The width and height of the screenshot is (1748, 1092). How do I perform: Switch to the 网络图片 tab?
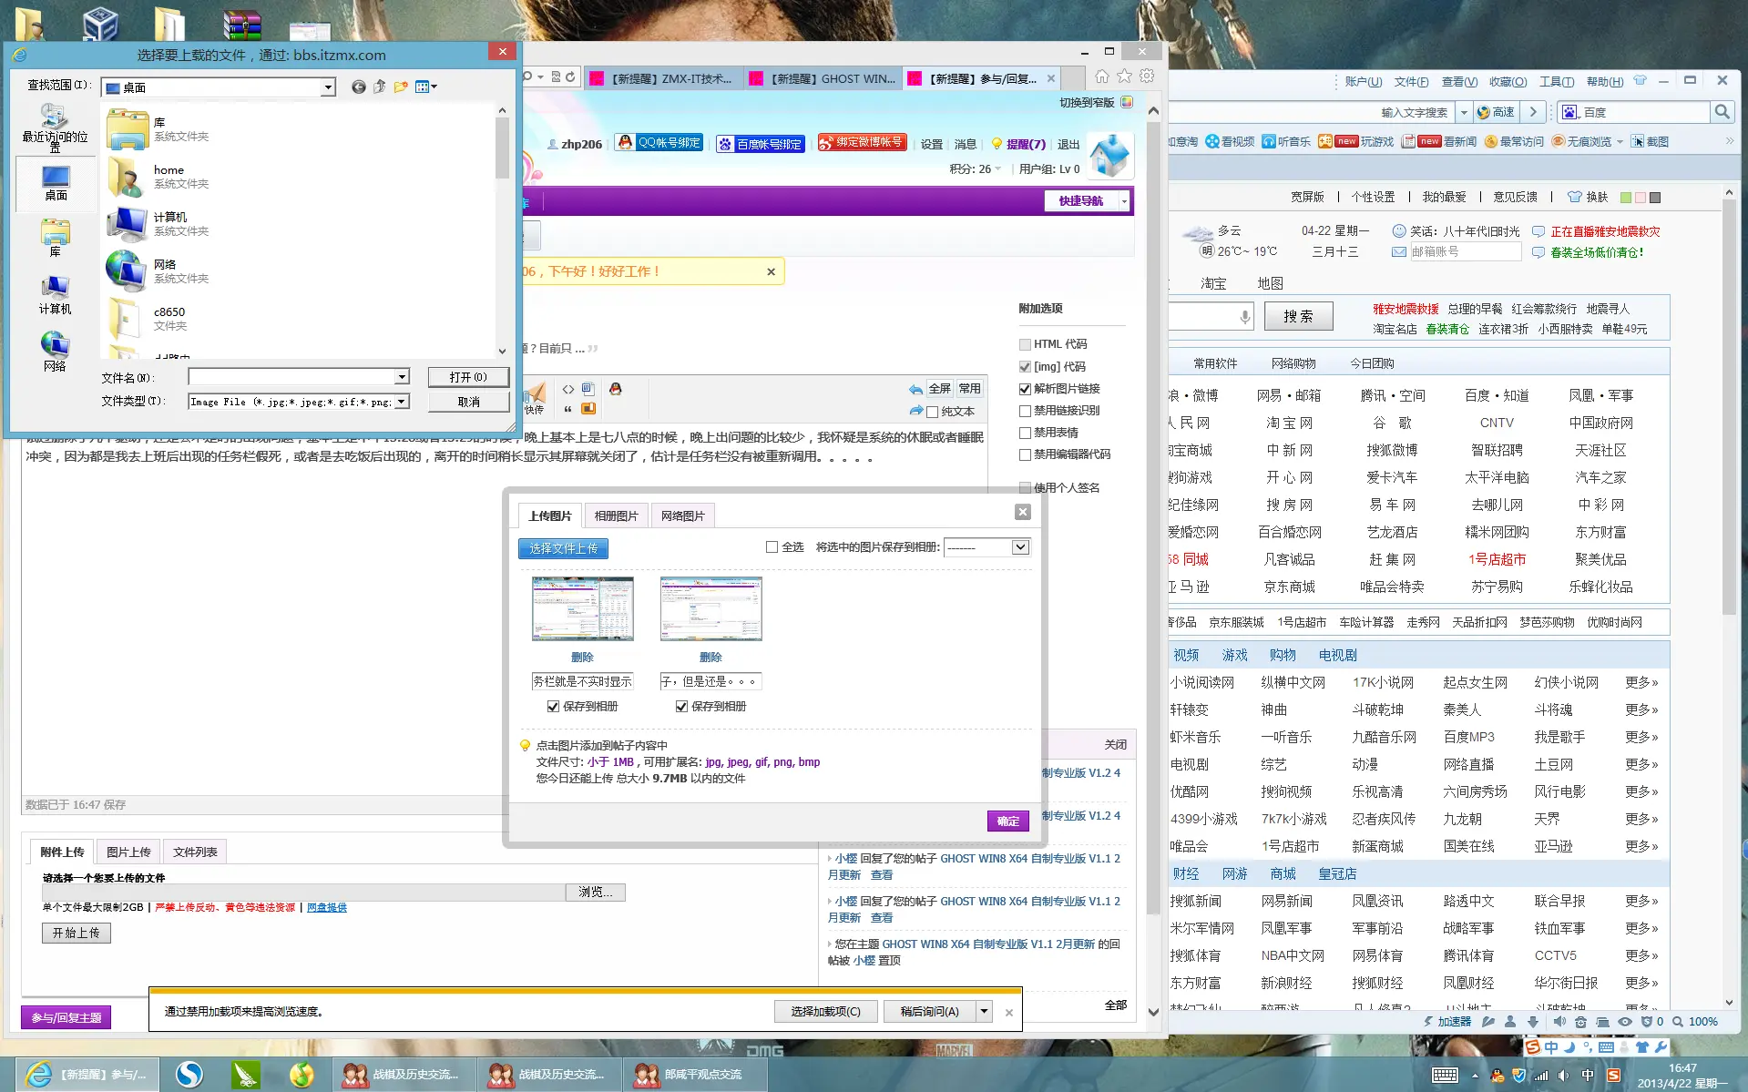(683, 516)
